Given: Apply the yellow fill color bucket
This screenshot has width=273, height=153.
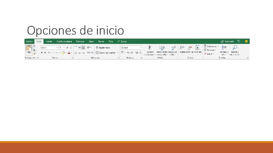Looking at the screenshot, I should [x=63, y=53].
